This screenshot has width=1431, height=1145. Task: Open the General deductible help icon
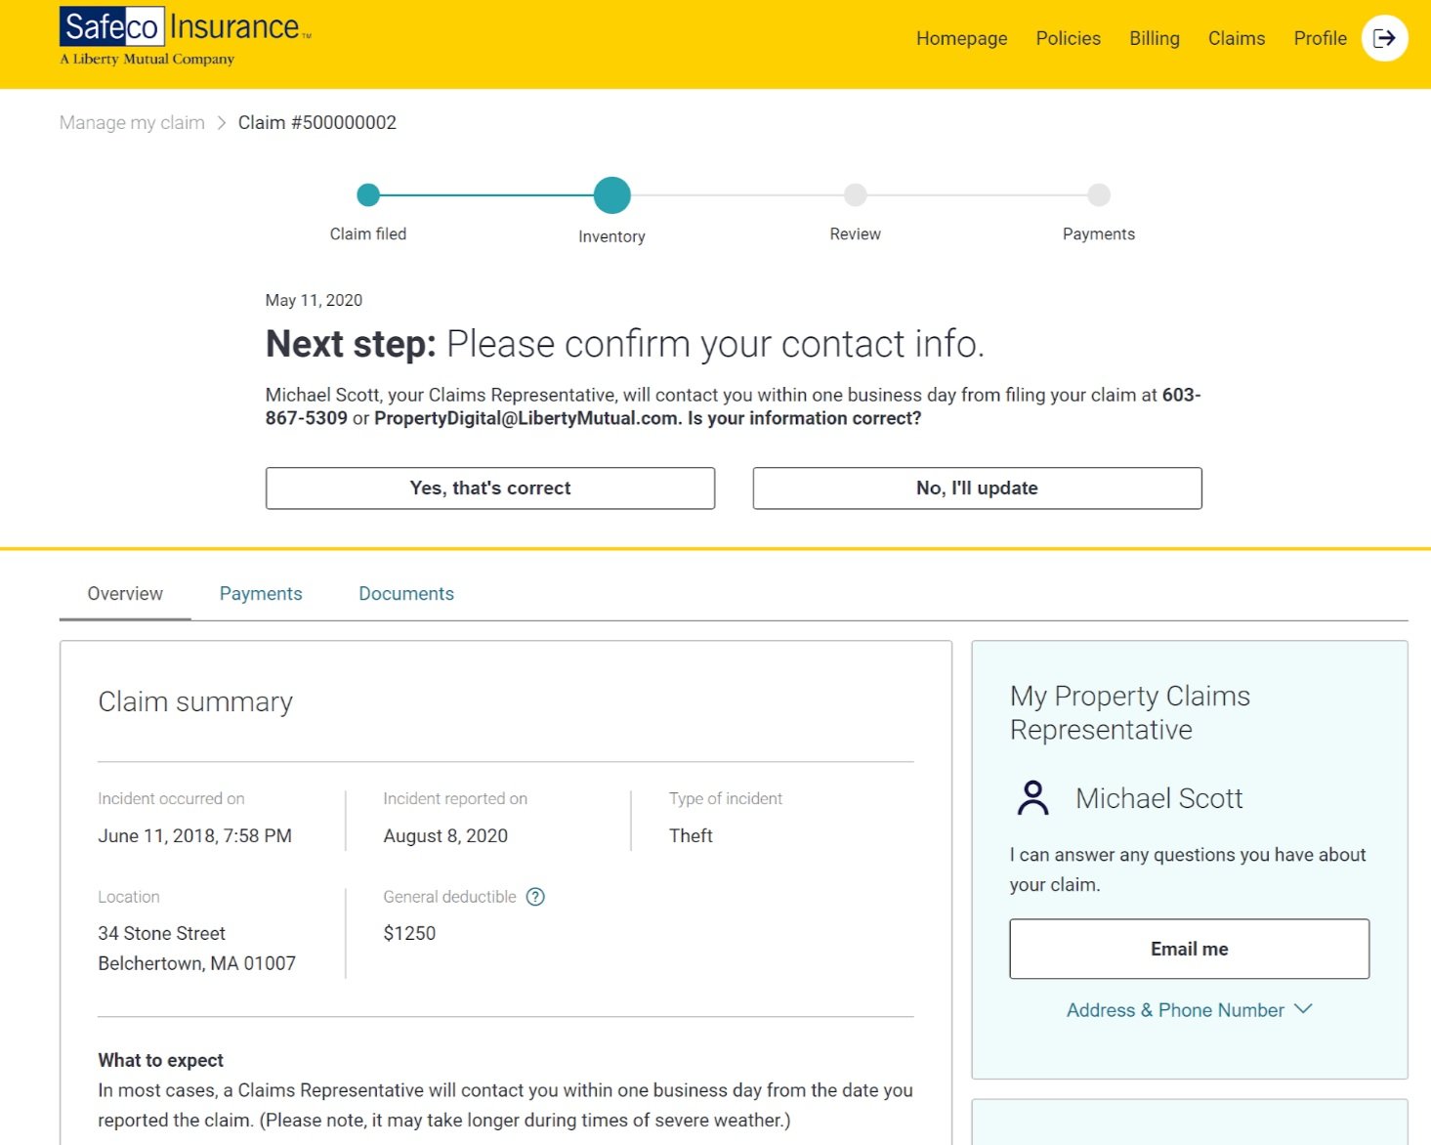coord(535,897)
